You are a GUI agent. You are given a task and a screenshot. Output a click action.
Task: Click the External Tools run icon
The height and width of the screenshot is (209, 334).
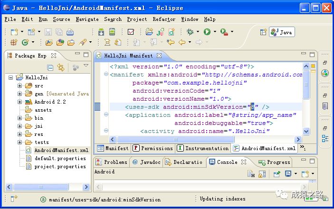pos(224,32)
